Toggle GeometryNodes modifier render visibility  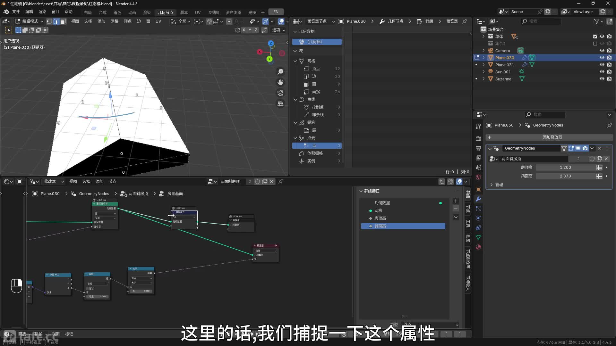(585, 148)
